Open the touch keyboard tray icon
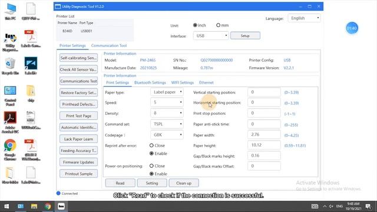The height and width of the screenshot is (212, 377). [315, 206]
